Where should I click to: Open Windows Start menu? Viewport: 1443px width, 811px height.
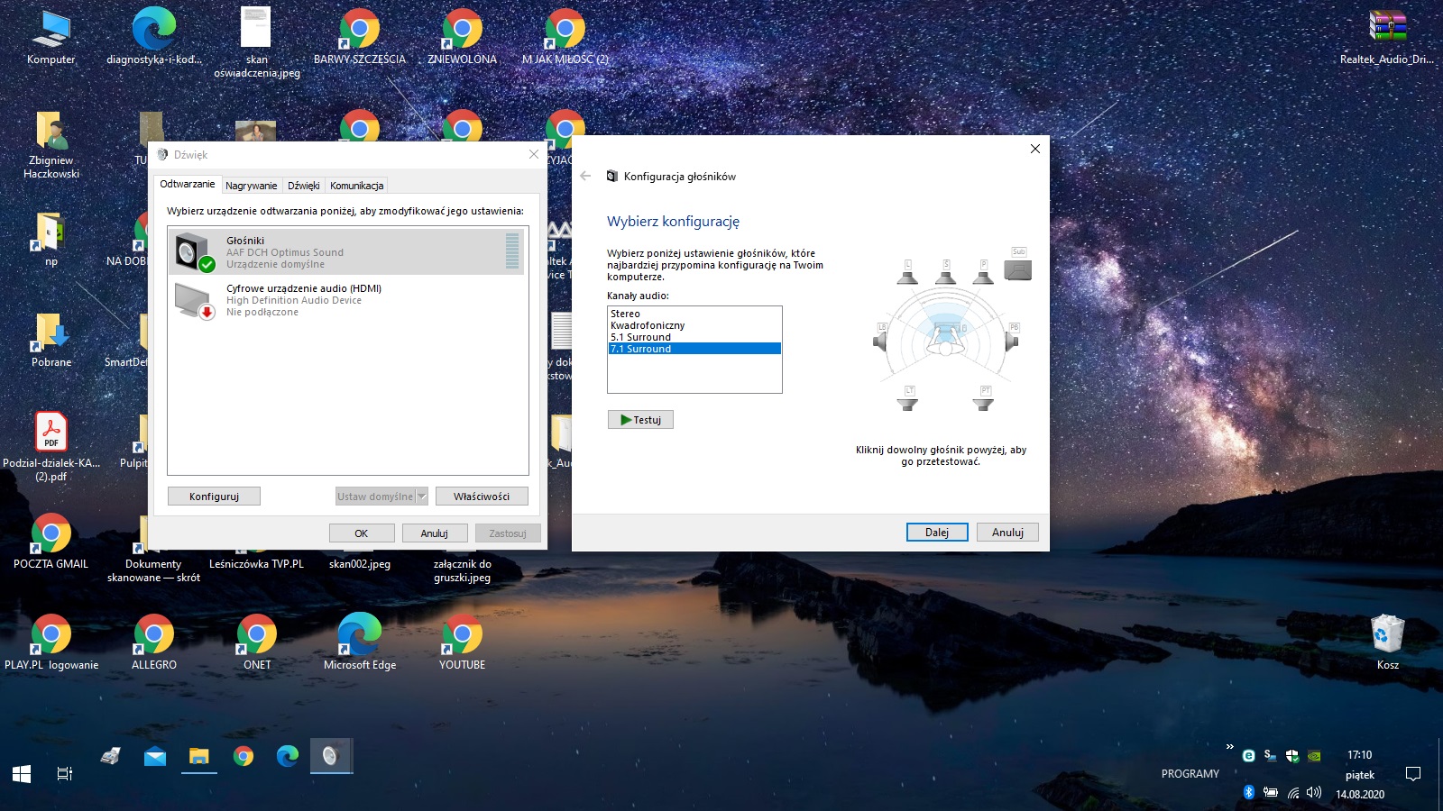pos(22,773)
